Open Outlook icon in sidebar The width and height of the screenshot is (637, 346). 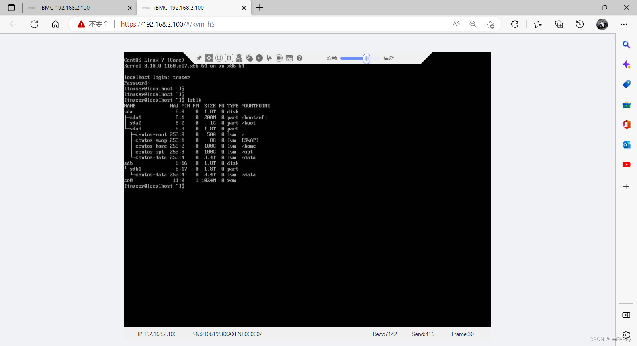click(626, 145)
